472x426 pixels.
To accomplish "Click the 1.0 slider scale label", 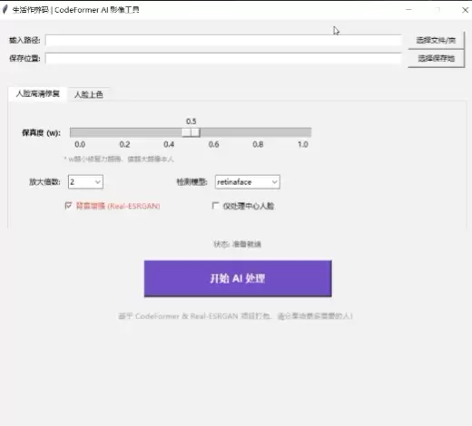I will pyautogui.click(x=303, y=144).
